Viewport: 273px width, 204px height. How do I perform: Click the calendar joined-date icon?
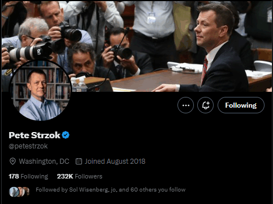[79, 161]
